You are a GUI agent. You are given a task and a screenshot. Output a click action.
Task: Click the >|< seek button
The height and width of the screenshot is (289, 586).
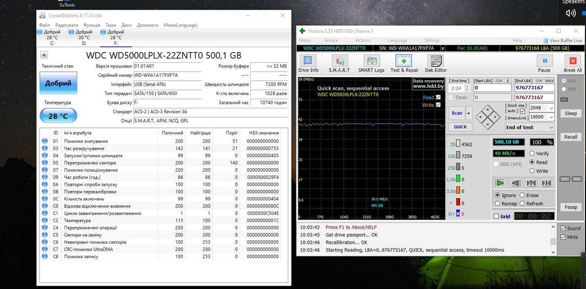click(x=546, y=183)
